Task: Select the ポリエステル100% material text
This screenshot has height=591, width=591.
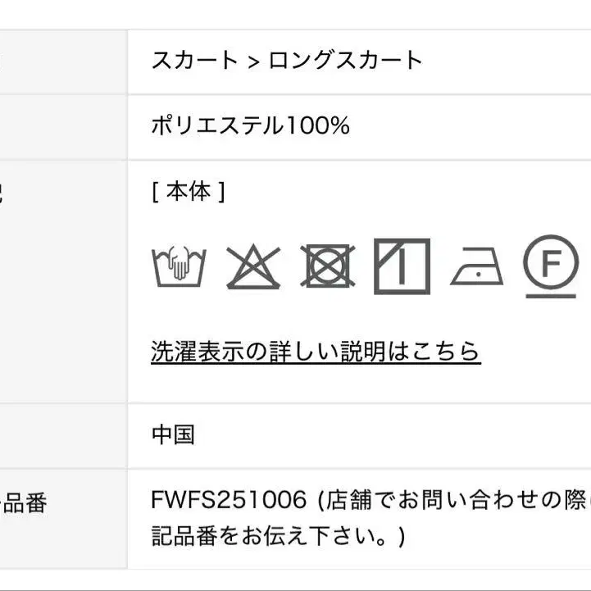Action: tap(250, 125)
